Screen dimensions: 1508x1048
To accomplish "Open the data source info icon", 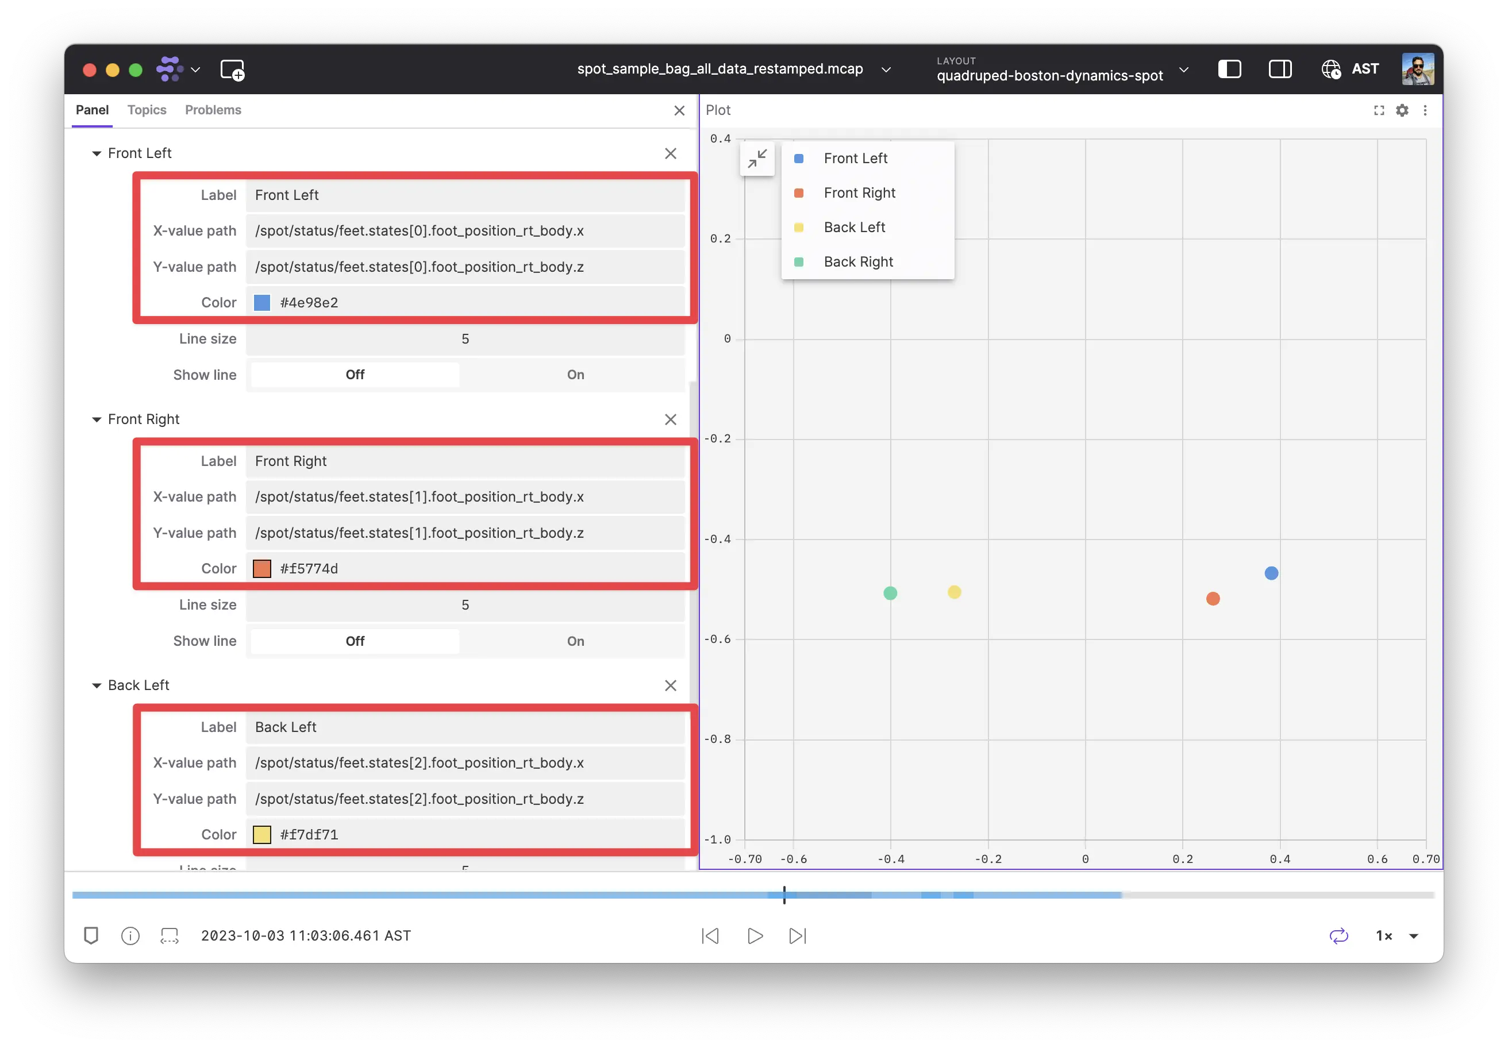I will click(130, 936).
